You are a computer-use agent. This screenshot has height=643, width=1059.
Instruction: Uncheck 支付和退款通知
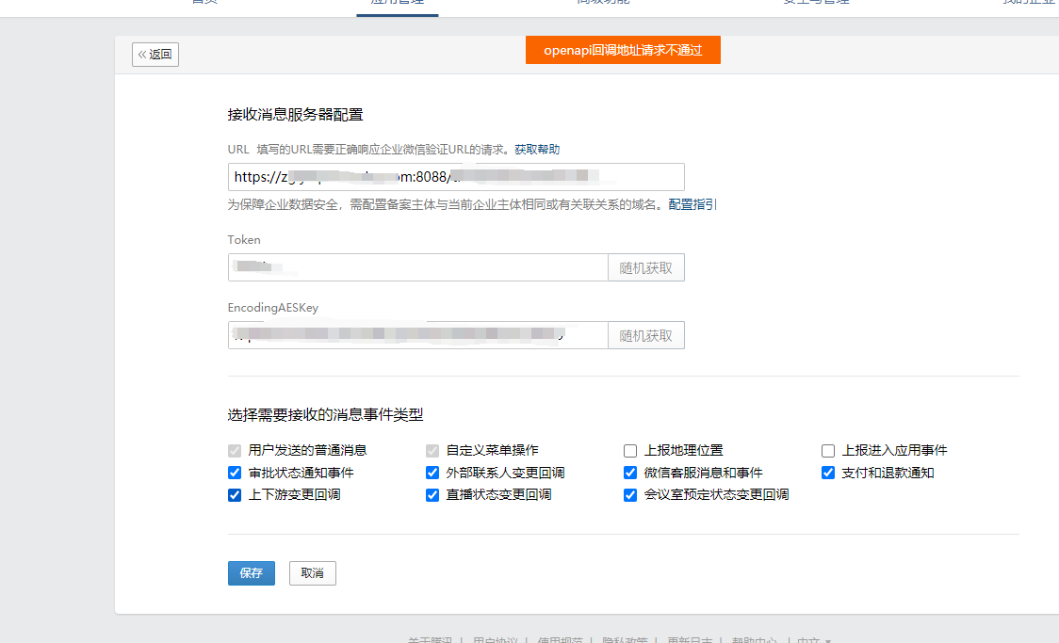coord(827,472)
